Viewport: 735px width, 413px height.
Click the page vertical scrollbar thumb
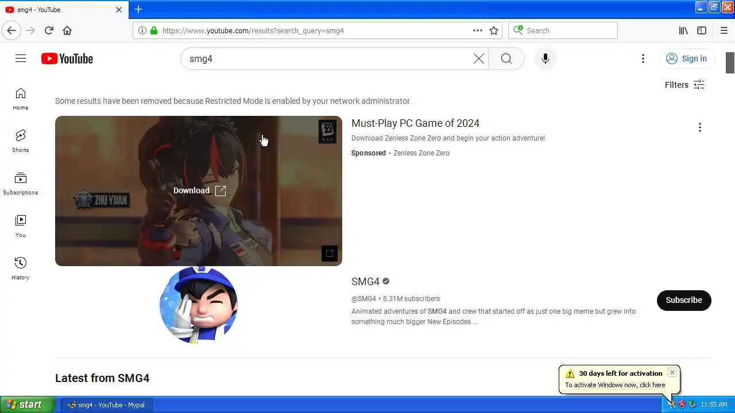(730, 63)
